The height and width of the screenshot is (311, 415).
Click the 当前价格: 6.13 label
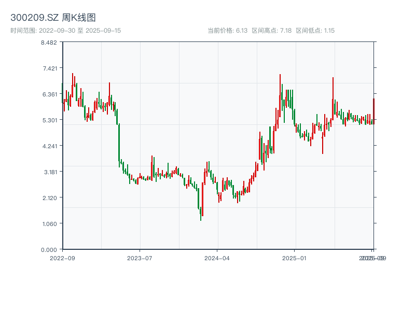[227, 31]
